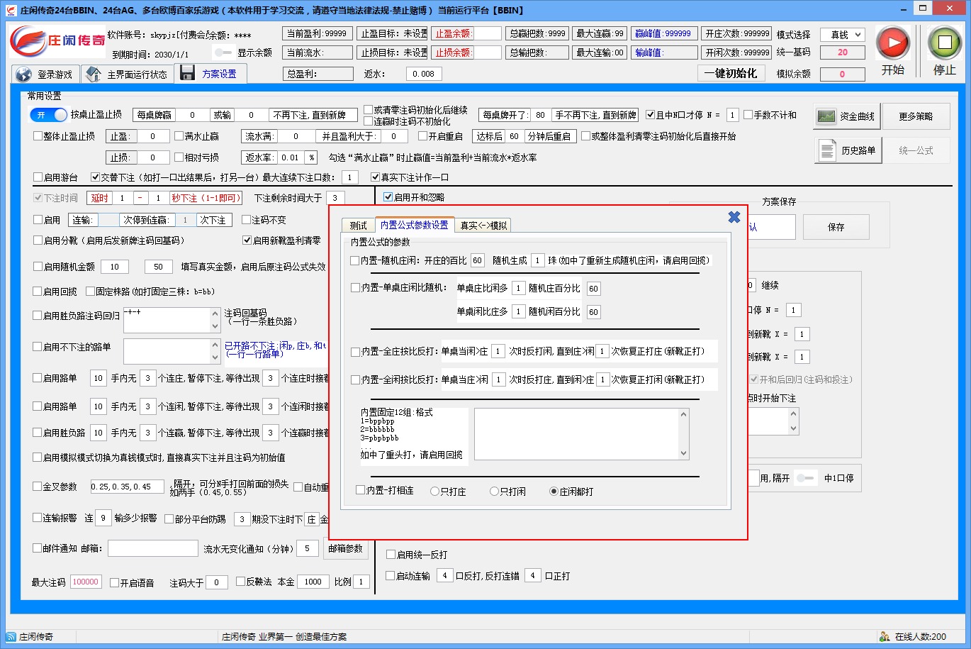Open 主界面运行状态 tab with house icon

pyautogui.click(x=127, y=74)
